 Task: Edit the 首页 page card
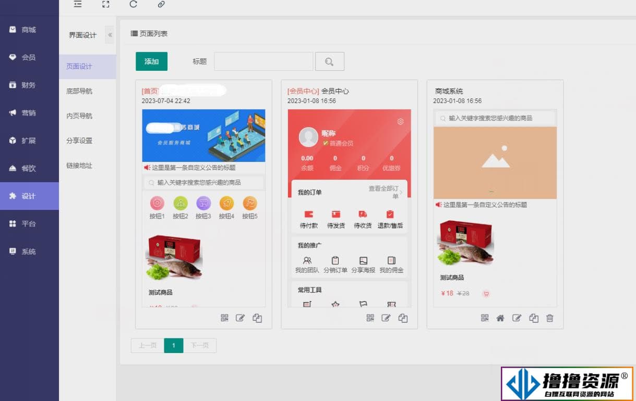click(x=240, y=318)
